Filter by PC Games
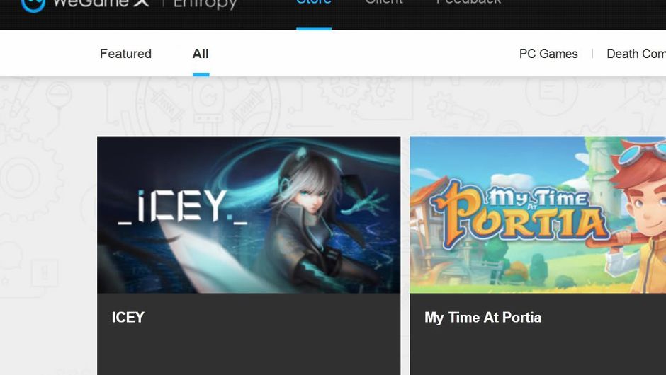Image resolution: width=666 pixels, height=375 pixels. point(548,54)
